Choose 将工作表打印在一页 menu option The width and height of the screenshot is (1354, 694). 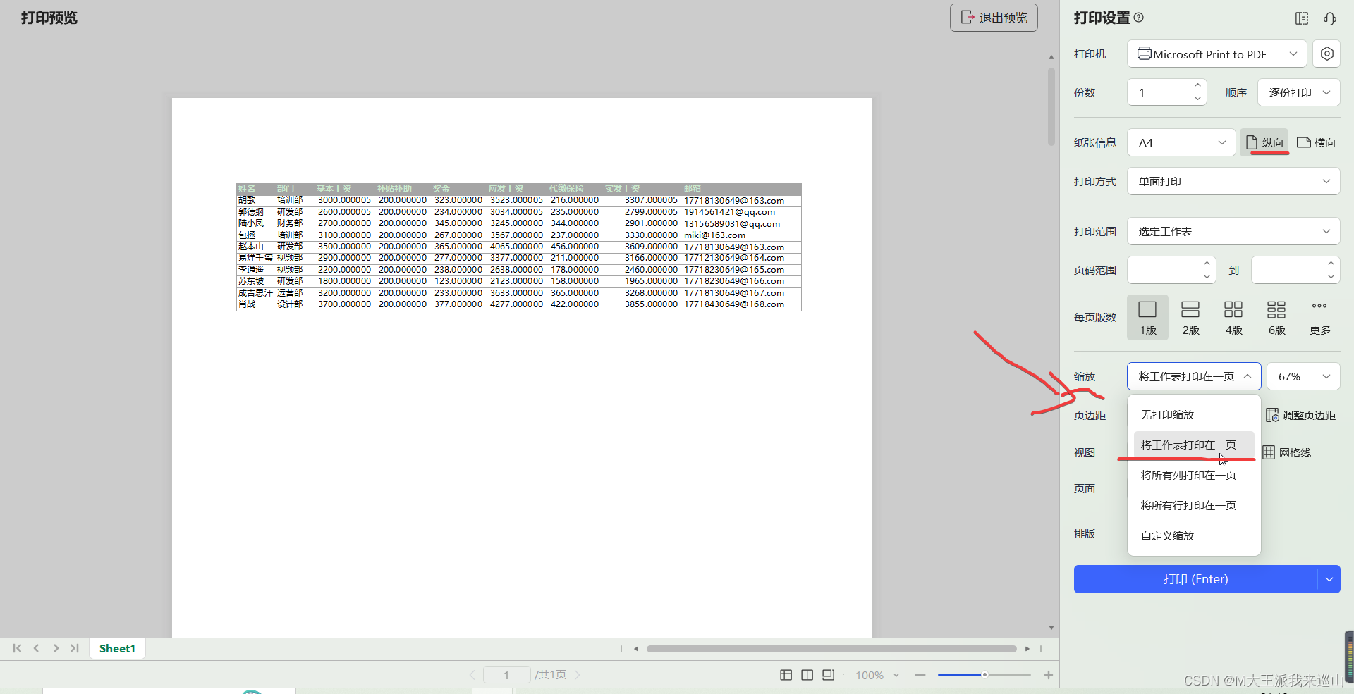click(x=1194, y=445)
